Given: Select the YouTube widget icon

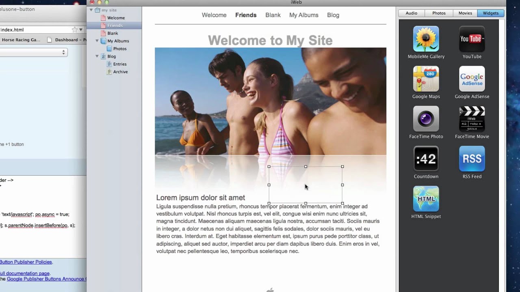Looking at the screenshot, I should [472, 39].
